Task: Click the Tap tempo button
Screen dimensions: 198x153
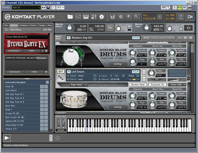Action: pyautogui.click(x=110, y=28)
